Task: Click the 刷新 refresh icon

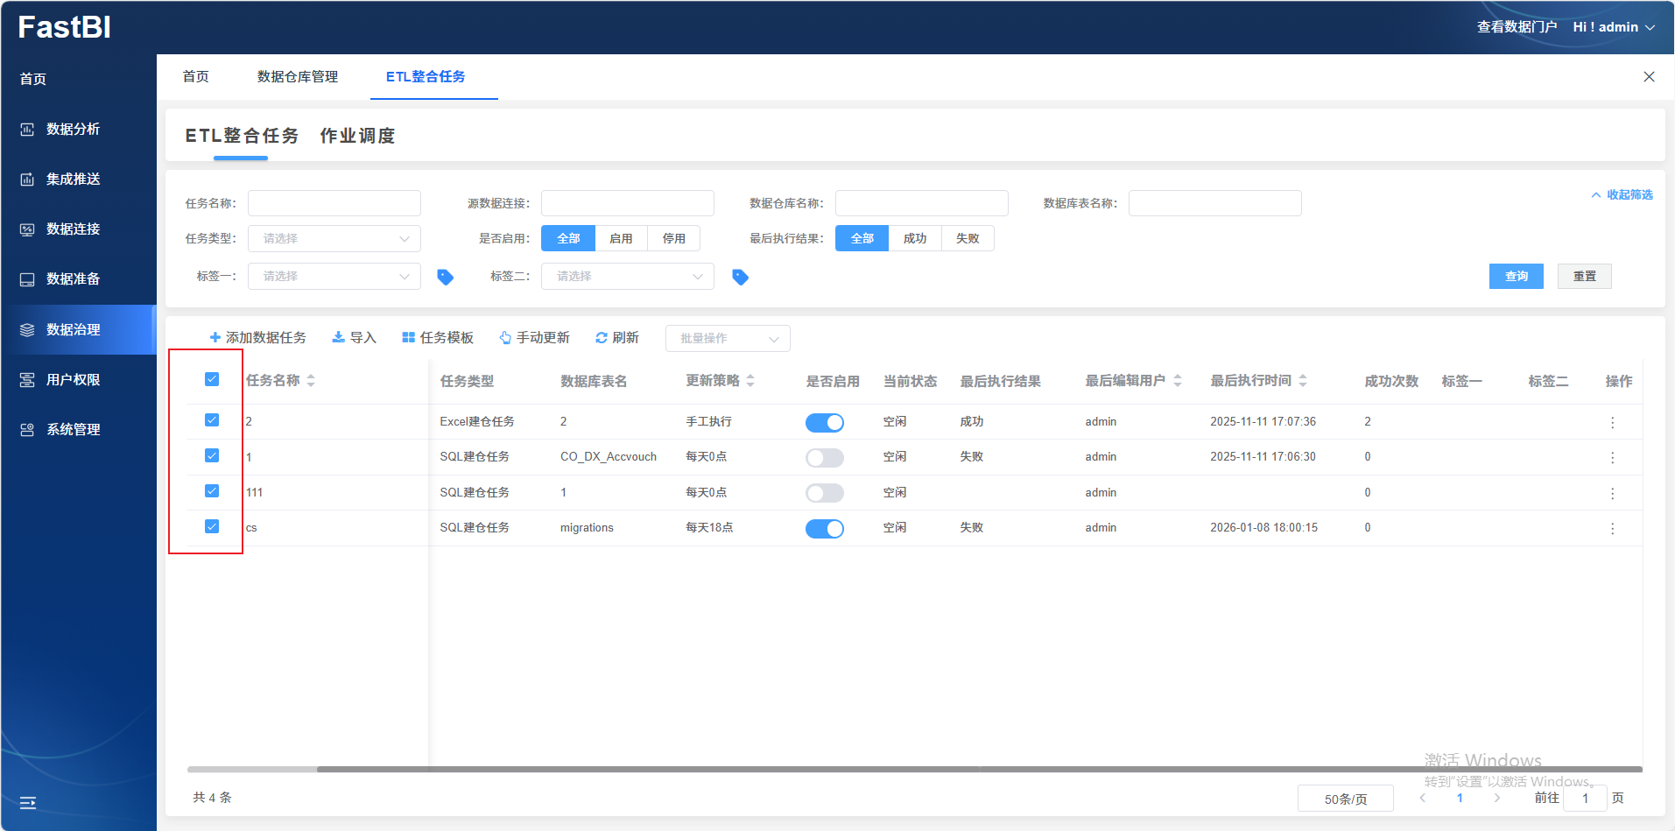Action: (602, 338)
